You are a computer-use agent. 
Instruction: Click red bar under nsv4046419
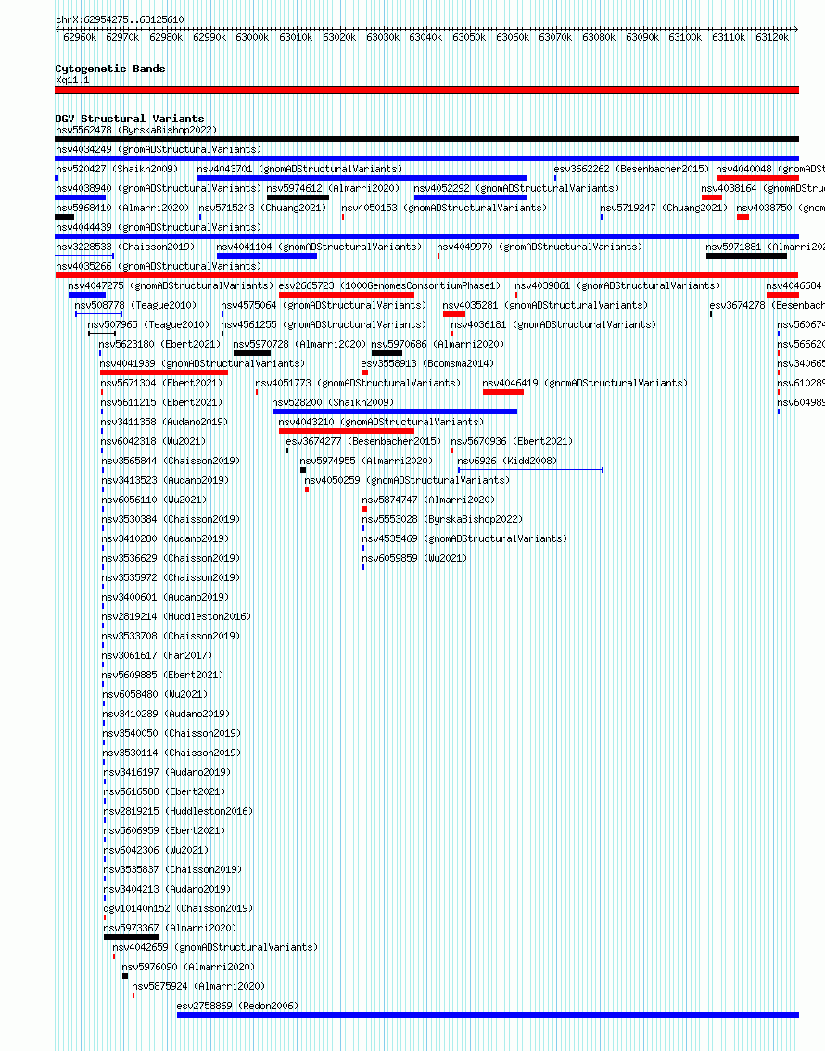pos(503,392)
